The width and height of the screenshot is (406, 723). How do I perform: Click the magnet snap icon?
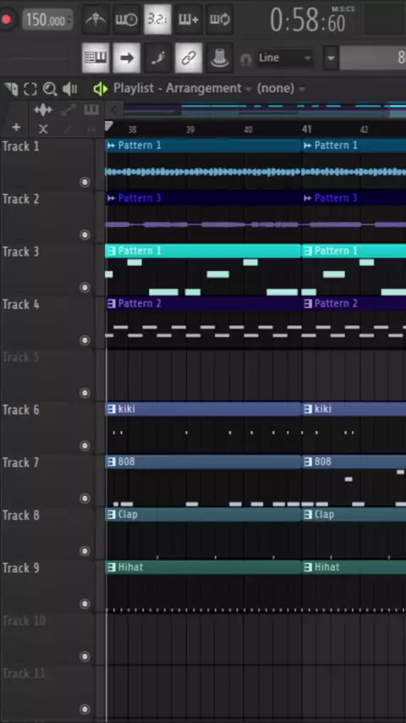pos(246,59)
